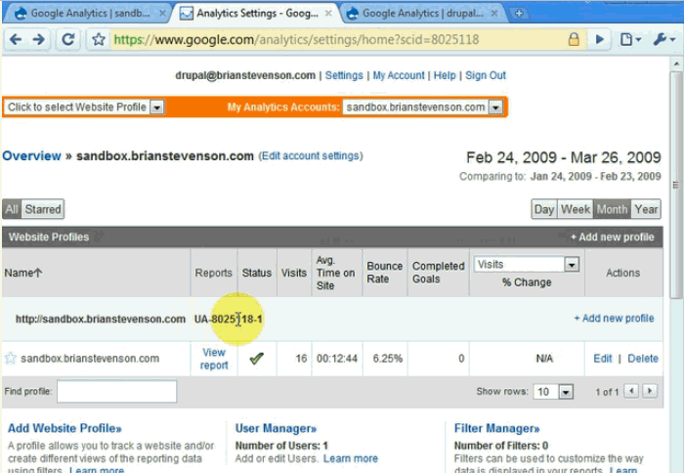Click Add new profile beside UA-8025118-1
This screenshot has width=684, height=473.
pyautogui.click(x=614, y=318)
